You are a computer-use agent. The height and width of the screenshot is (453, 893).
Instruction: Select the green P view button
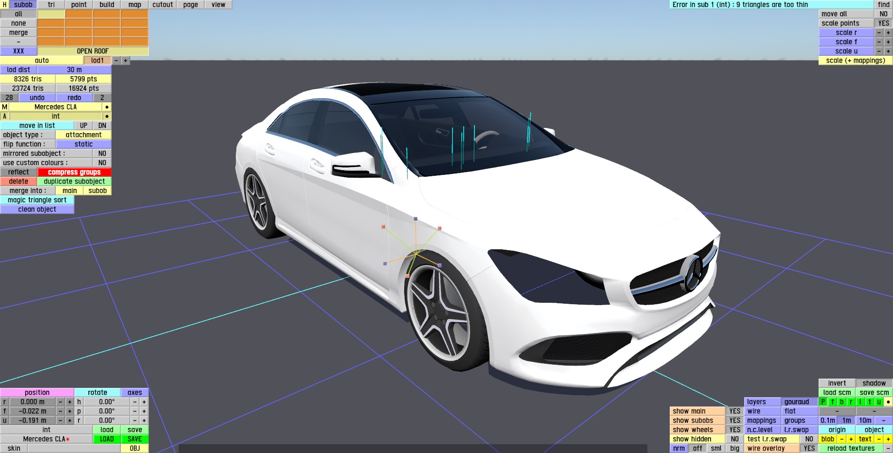(x=823, y=402)
